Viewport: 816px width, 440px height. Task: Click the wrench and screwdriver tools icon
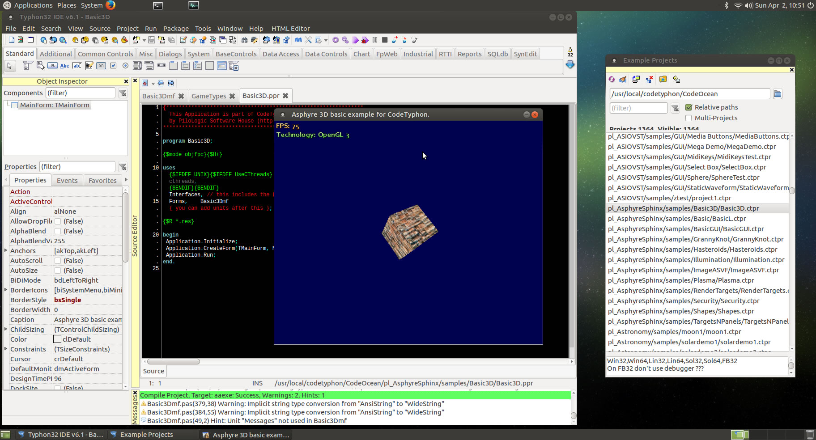point(308,40)
